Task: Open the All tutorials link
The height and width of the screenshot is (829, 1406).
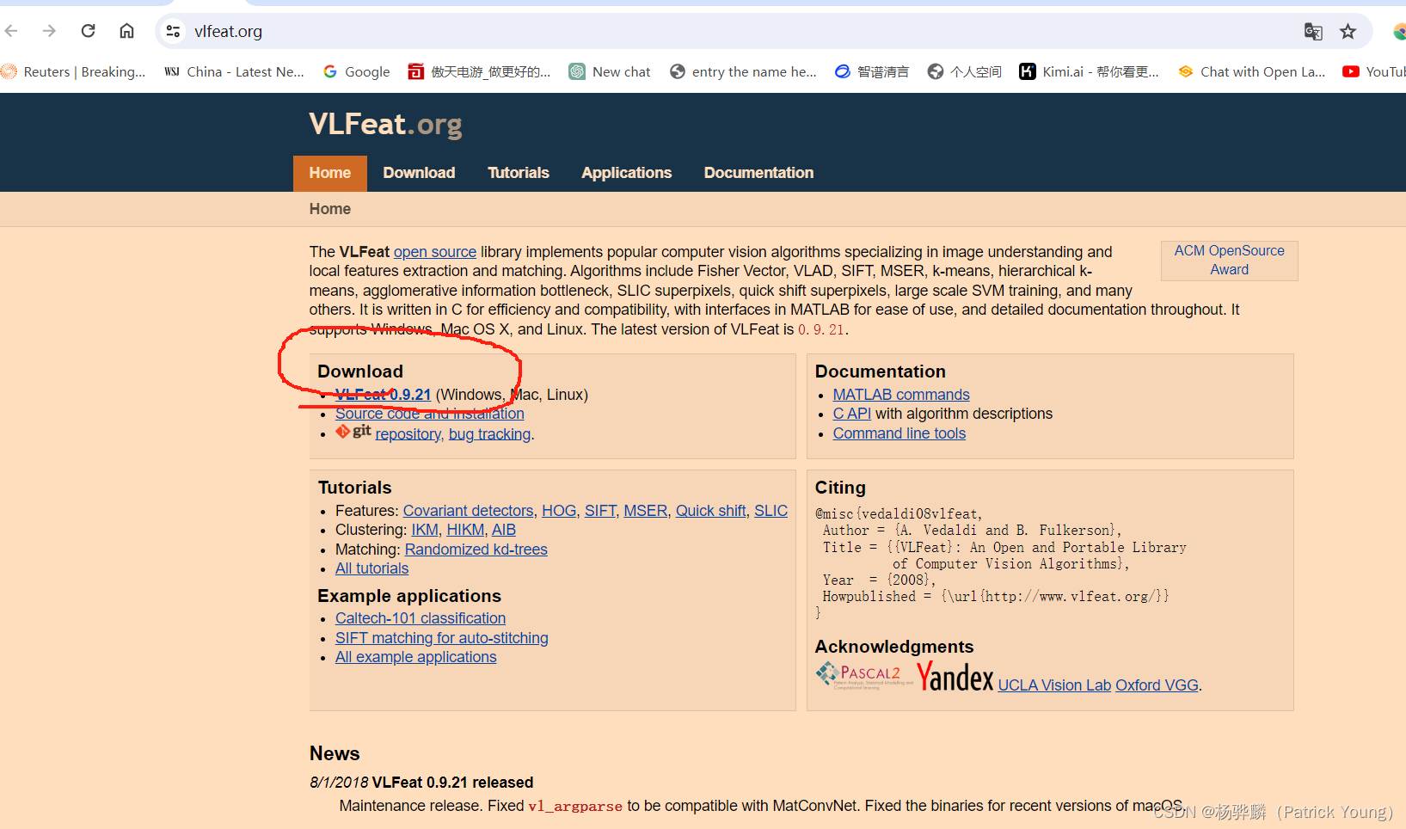Action: [372, 568]
